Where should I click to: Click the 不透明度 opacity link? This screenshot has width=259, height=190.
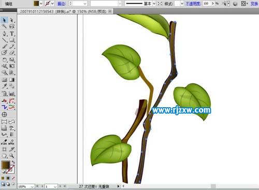[193, 4]
